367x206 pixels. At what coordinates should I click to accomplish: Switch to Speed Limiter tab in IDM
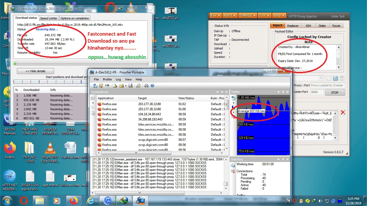point(49,18)
